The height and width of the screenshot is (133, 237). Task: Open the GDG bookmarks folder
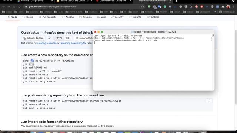pos(59,12)
